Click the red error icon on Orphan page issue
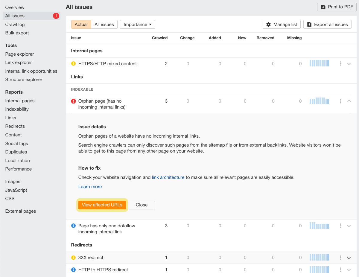 [73, 101]
